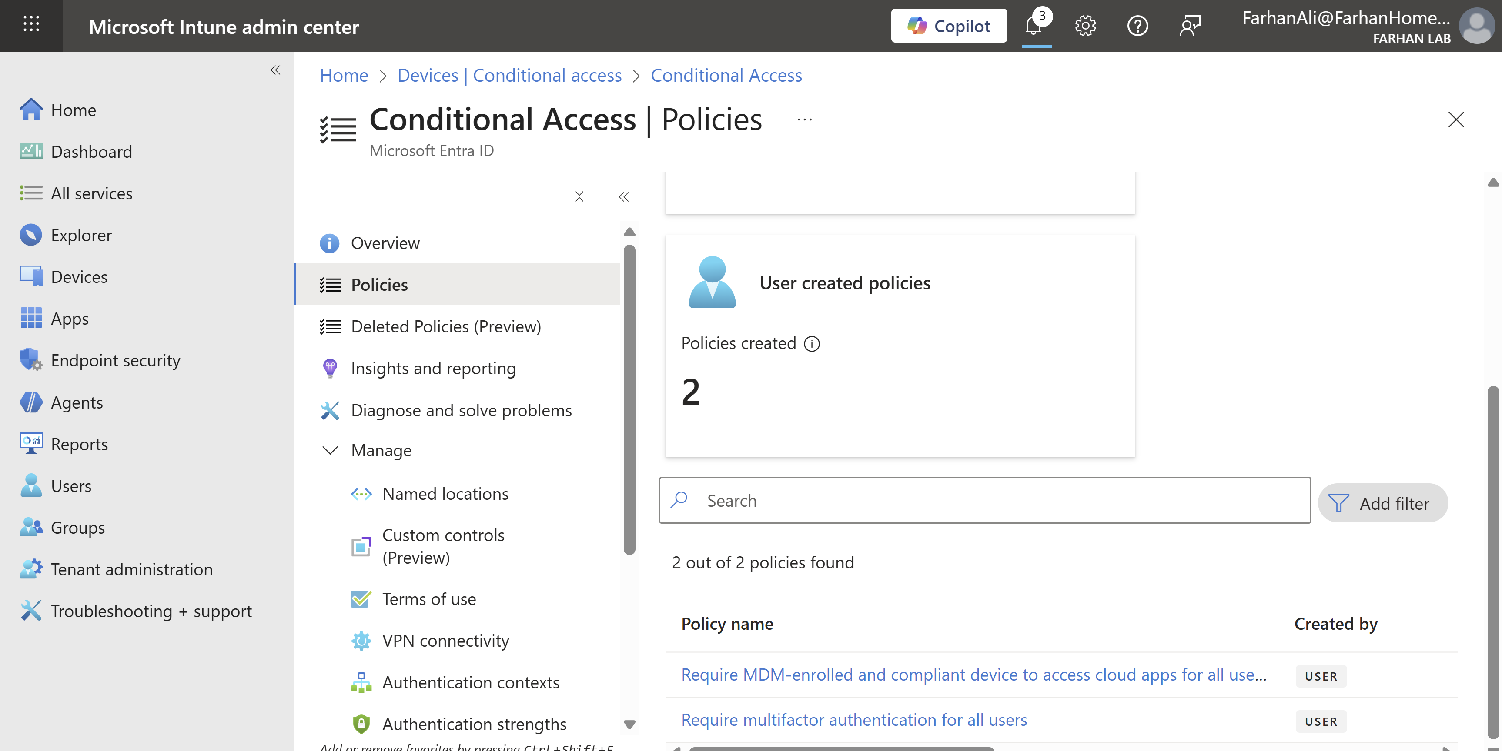1502x751 pixels.
Task: Open Endpoint security in left navigation
Action: tap(115, 361)
